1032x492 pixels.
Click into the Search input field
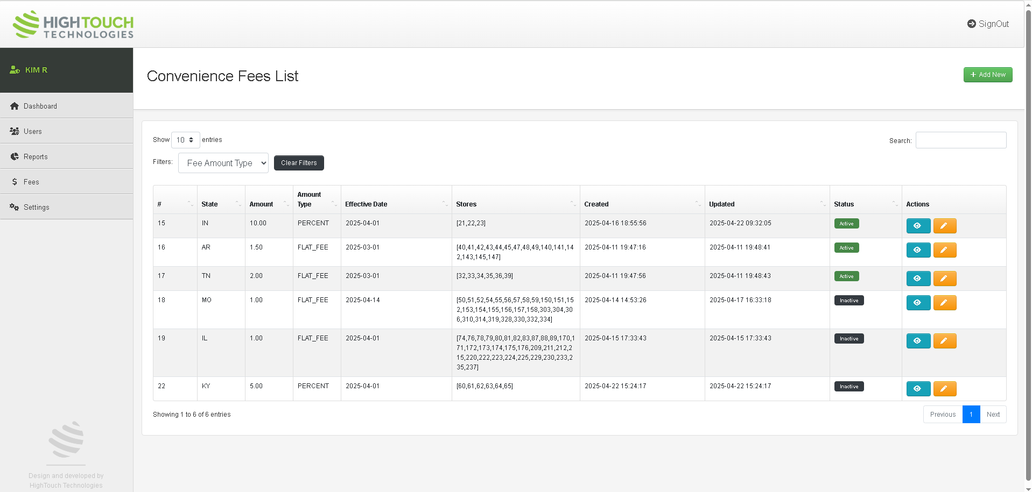pyautogui.click(x=960, y=140)
